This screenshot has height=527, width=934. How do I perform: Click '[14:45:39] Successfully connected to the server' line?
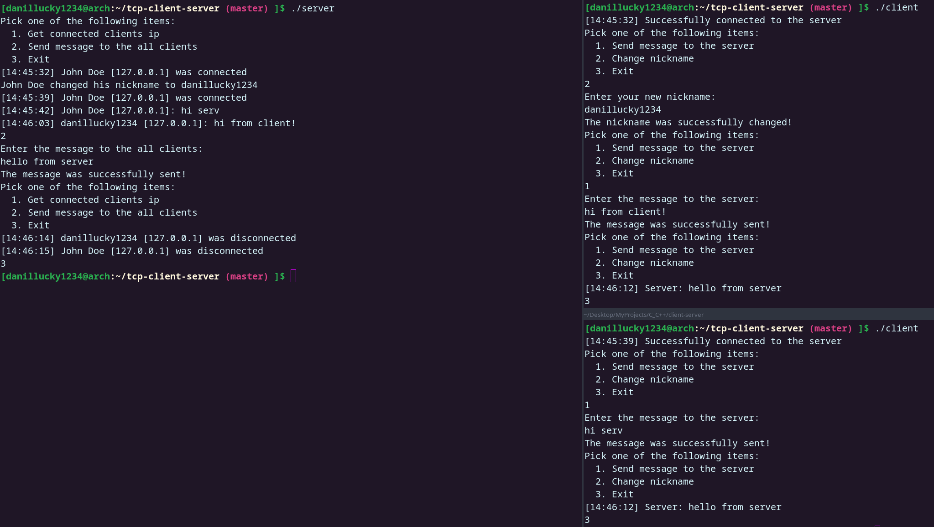pyautogui.click(x=713, y=341)
